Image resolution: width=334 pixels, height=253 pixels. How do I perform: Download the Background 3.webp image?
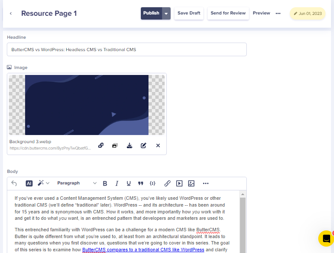pyautogui.click(x=129, y=145)
